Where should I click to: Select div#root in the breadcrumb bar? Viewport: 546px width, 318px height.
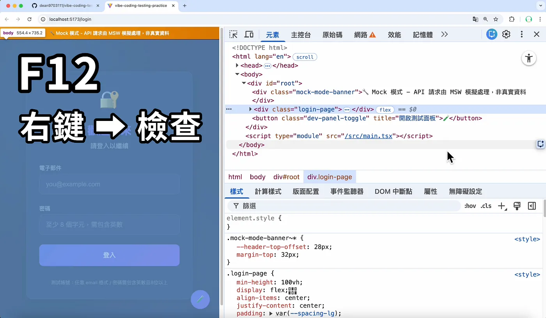286,177
